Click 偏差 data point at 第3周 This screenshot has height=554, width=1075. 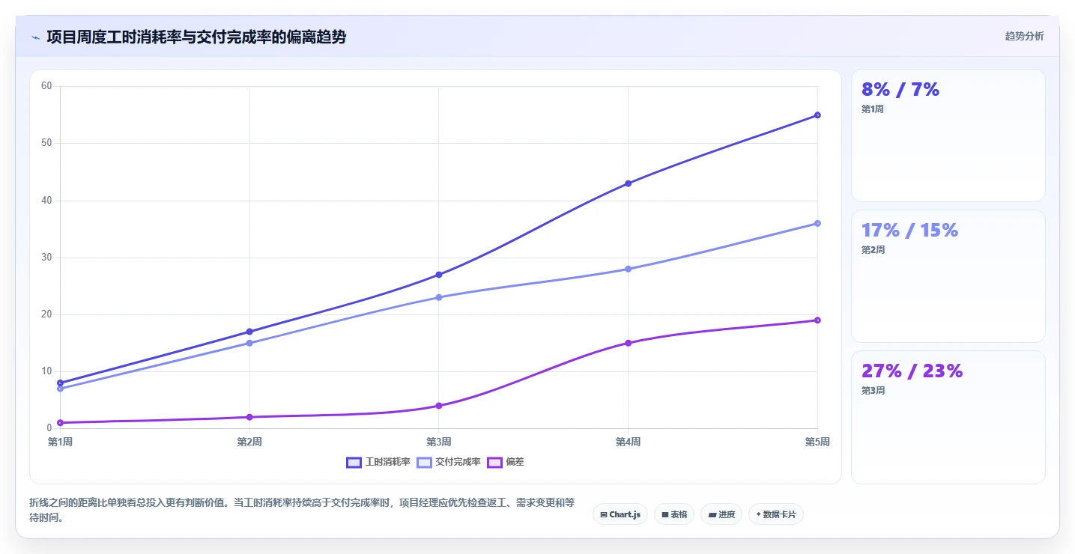pyautogui.click(x=439, y=406)
